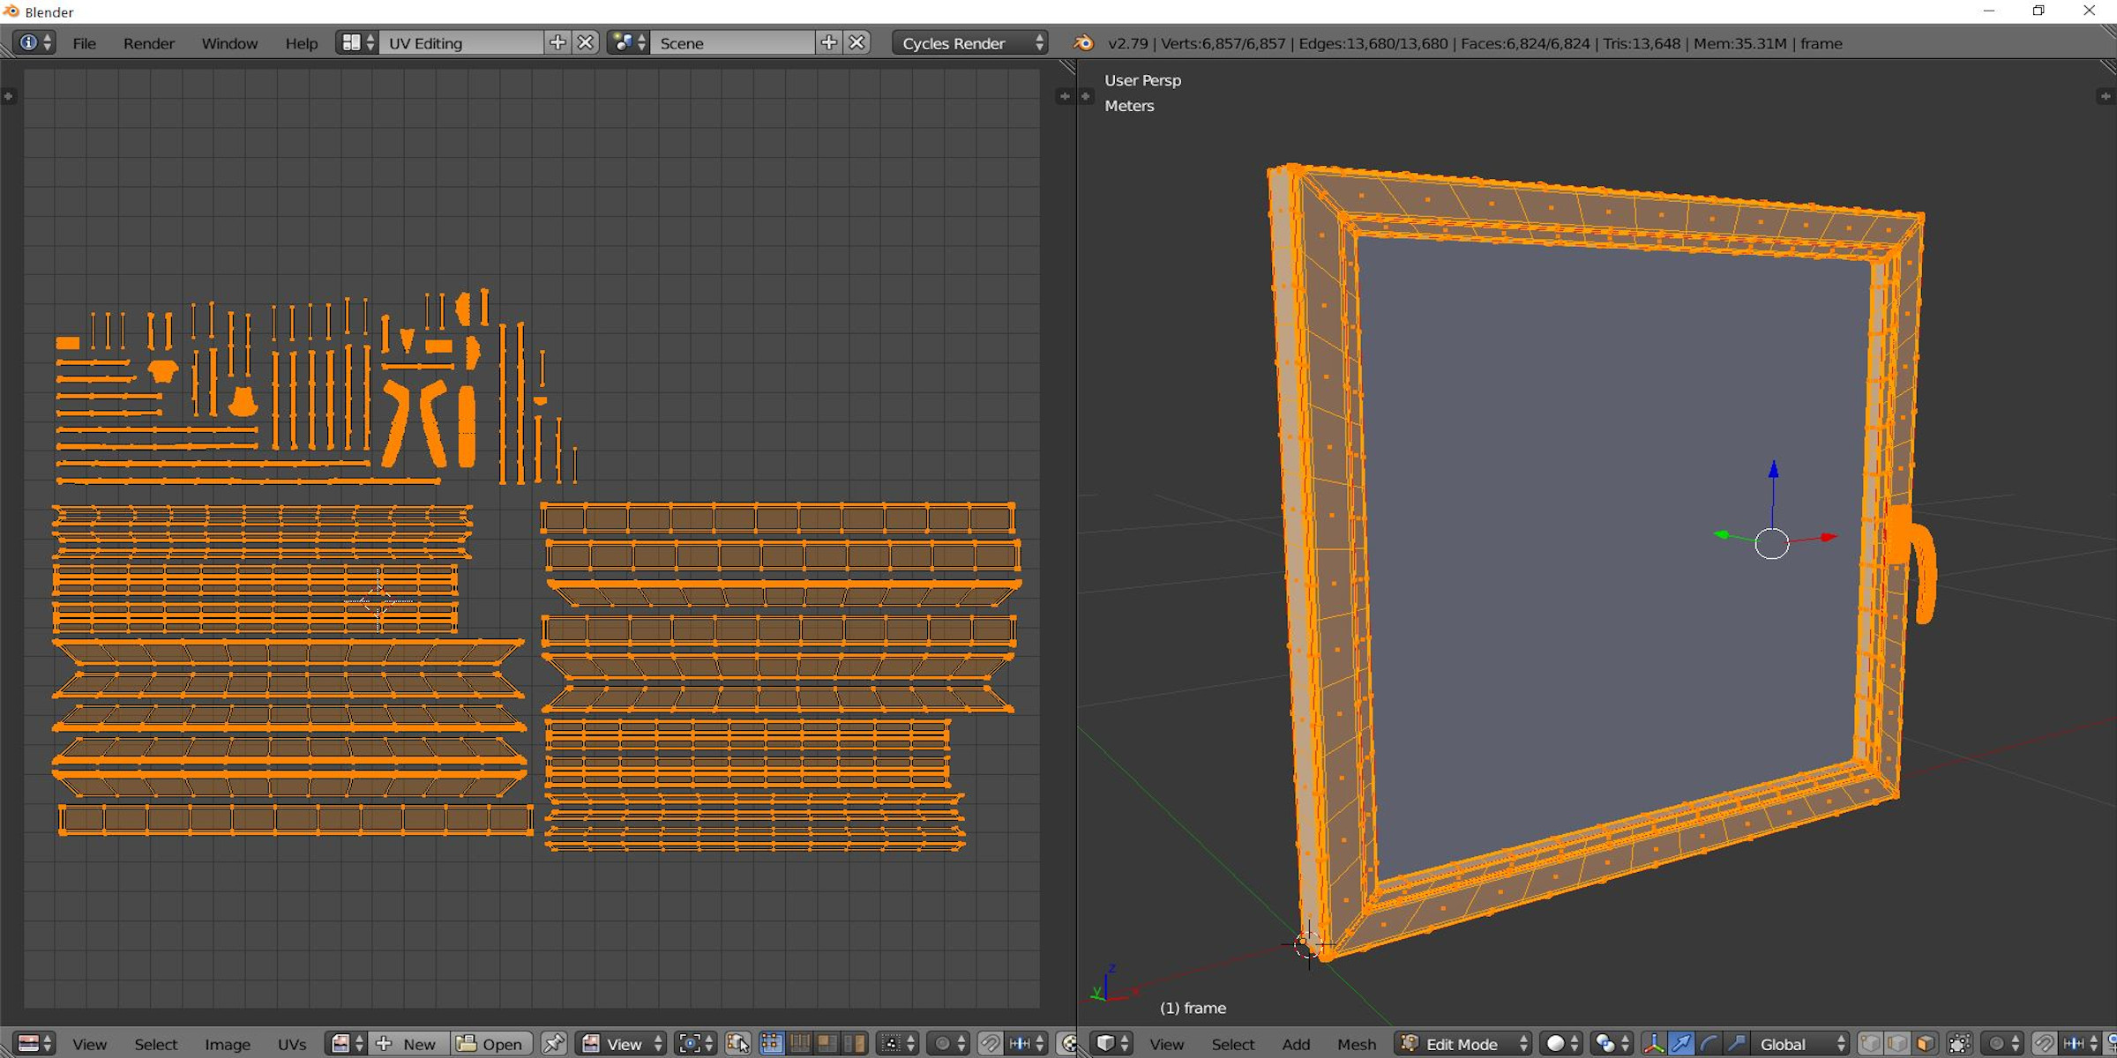The width and height of the screenshot is (2117, 1058).
Task: Click the Blender logo in info header
Action: (x=1084, y=43)
